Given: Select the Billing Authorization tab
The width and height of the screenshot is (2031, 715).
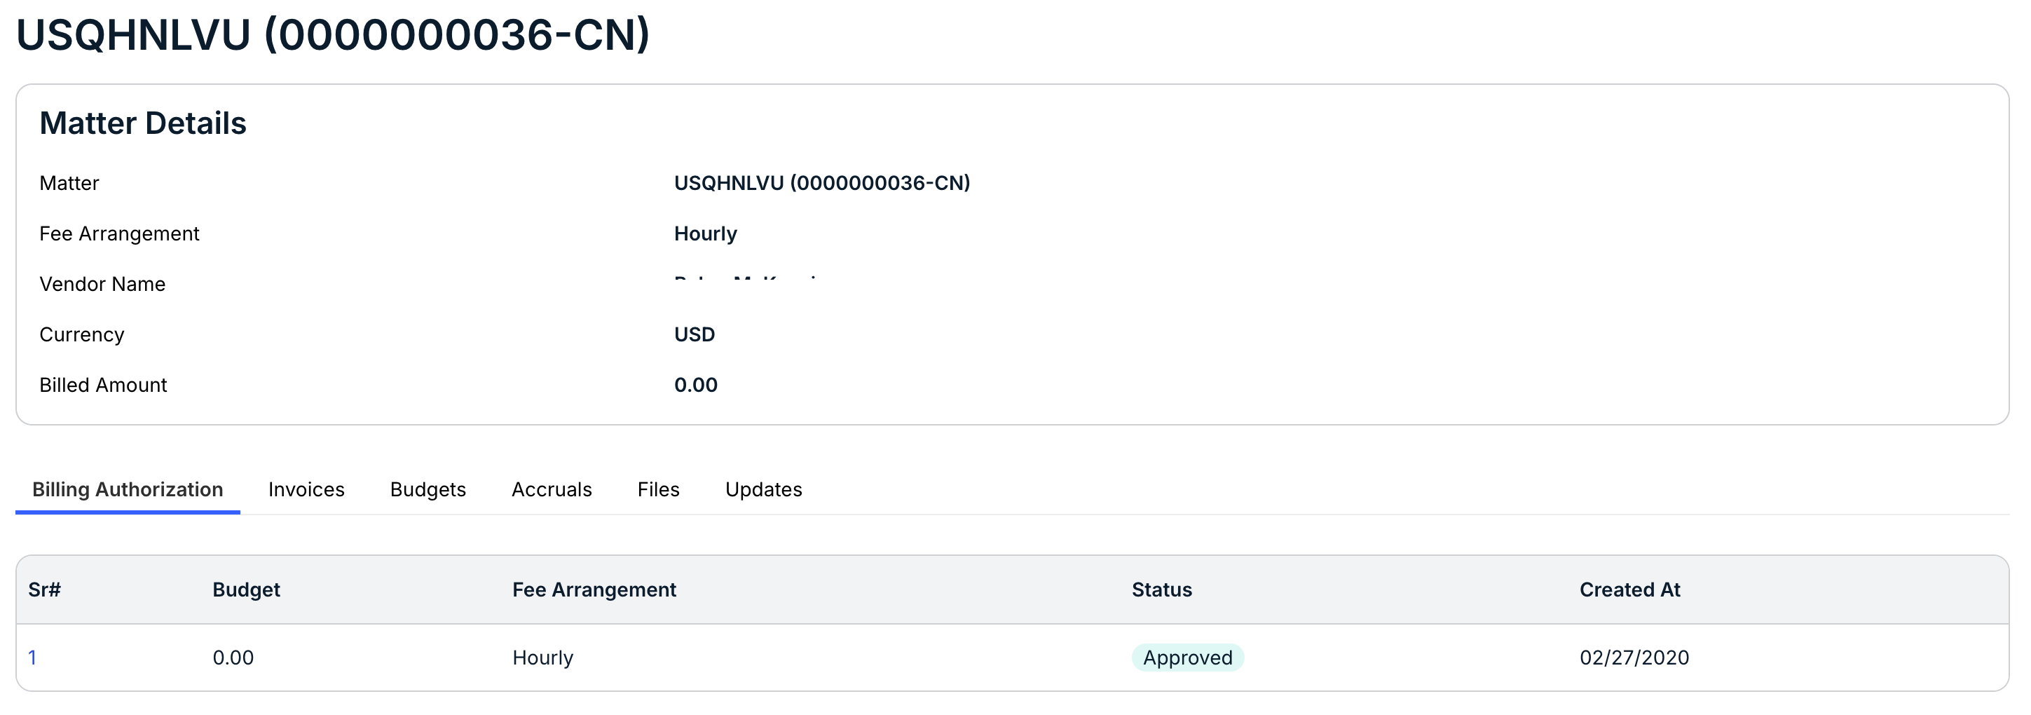Looking at the screenshot, I should [x=128, y=489].
